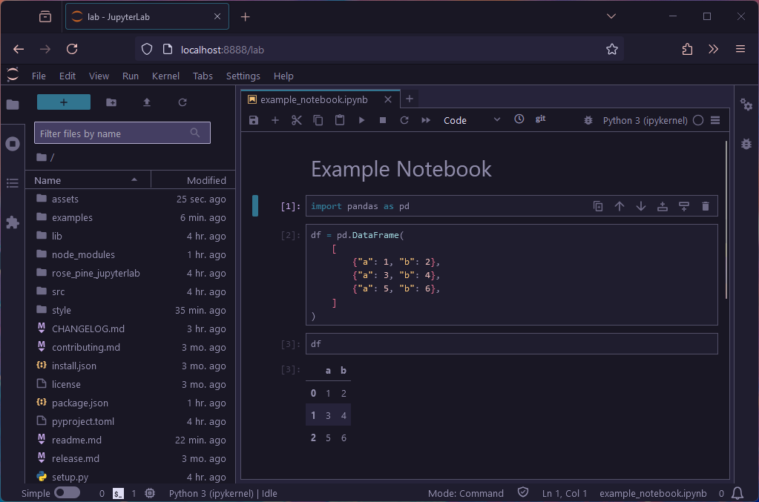Click the kernel chip icon in status bar
This screenshot has width=759, height=502.
(x=150, y=493)
